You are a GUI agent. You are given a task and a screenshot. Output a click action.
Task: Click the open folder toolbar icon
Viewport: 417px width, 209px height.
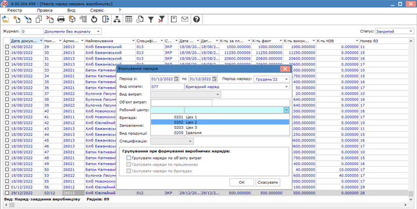tap(6, 19)
